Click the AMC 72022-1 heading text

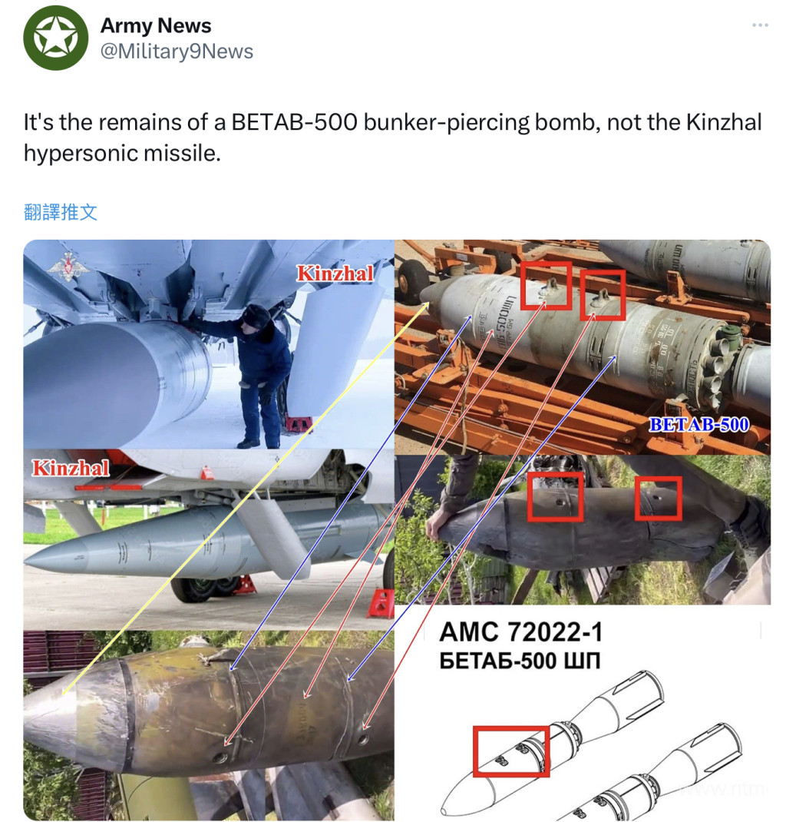[520, 631]
